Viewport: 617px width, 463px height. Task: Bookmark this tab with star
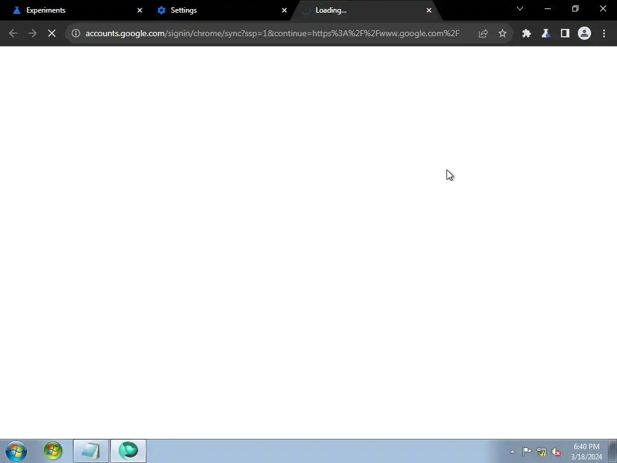pyautogui.click(x=503, y=34)
